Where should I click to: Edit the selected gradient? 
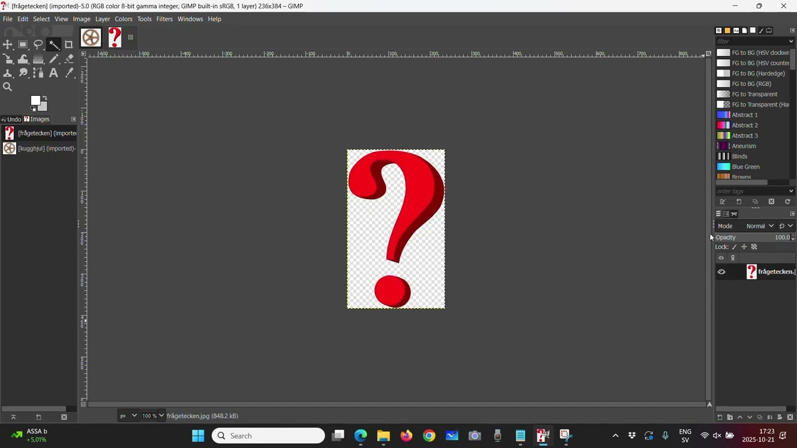point(722,202)
